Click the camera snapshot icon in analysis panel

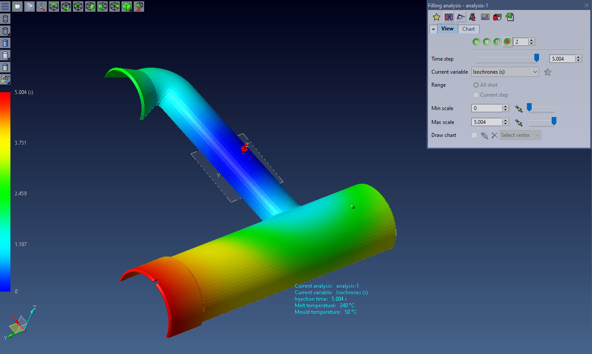click(x=497, y=17)
